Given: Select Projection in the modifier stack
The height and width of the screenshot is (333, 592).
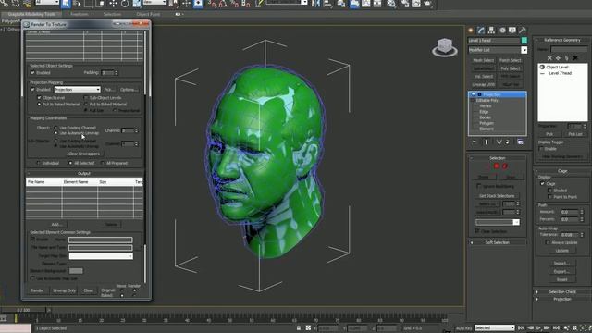Looking at the screenshot, I should (x=498, y=94).
